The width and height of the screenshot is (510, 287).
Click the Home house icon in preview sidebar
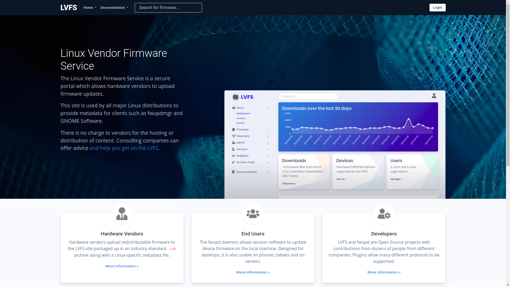(x=234, y=108)
